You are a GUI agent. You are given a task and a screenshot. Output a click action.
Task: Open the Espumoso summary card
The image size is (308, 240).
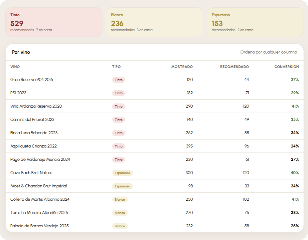click(255, 22)
